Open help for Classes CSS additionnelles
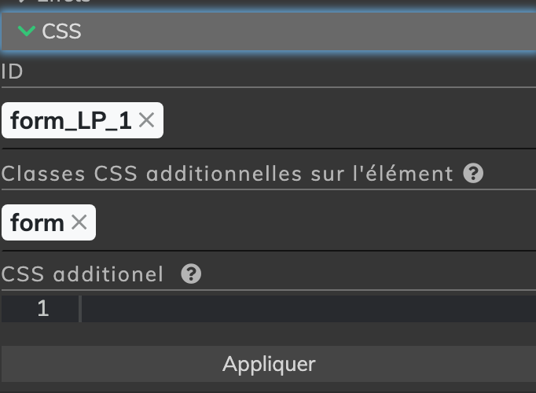536x393 pixels. click(x=473, y=173)
